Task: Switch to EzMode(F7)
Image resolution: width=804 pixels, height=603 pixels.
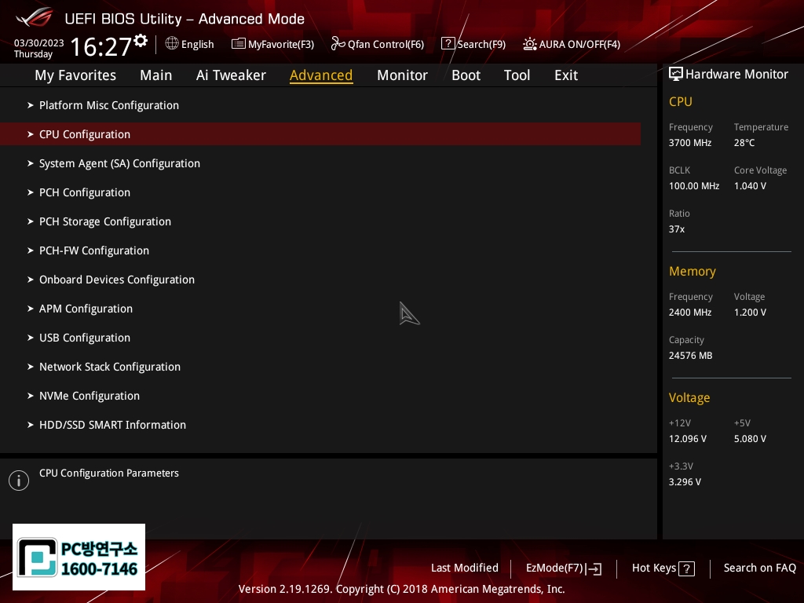Action: click(555, 568)
